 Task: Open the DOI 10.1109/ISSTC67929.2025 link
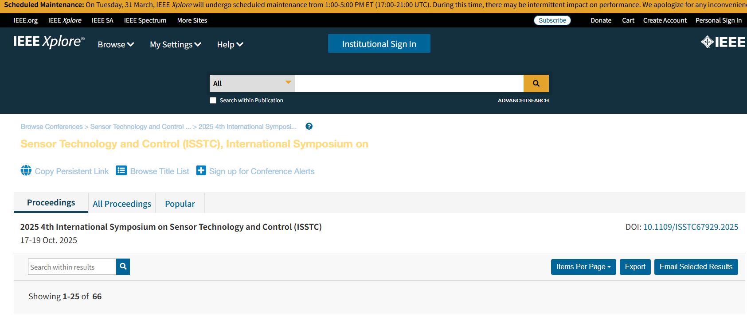[690, 227]
